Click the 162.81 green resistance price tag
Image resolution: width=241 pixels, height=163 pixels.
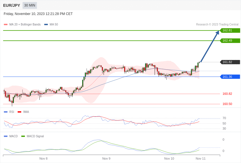pos(230,31)
